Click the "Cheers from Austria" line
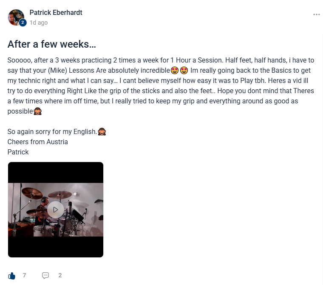The height and width of the screenshot is (285, 323). tap(38, 142)
